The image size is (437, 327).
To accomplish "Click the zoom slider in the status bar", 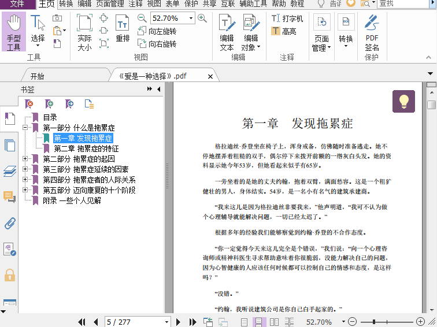I will 387,322.
